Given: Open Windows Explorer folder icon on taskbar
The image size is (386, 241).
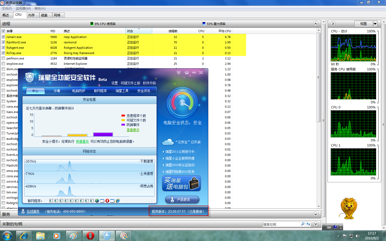Looking at the screenshot, I should [x=40, y=236].
